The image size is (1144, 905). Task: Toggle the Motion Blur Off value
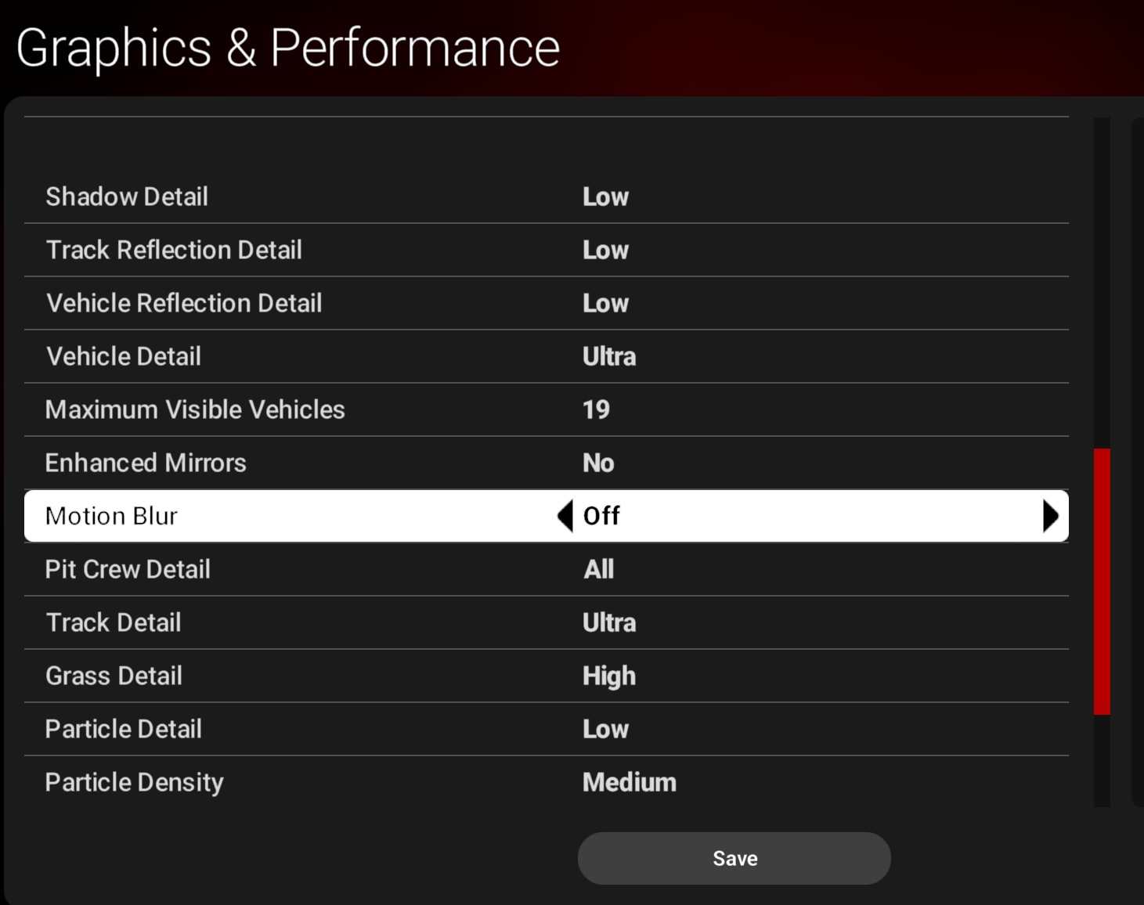click(601, 516)
